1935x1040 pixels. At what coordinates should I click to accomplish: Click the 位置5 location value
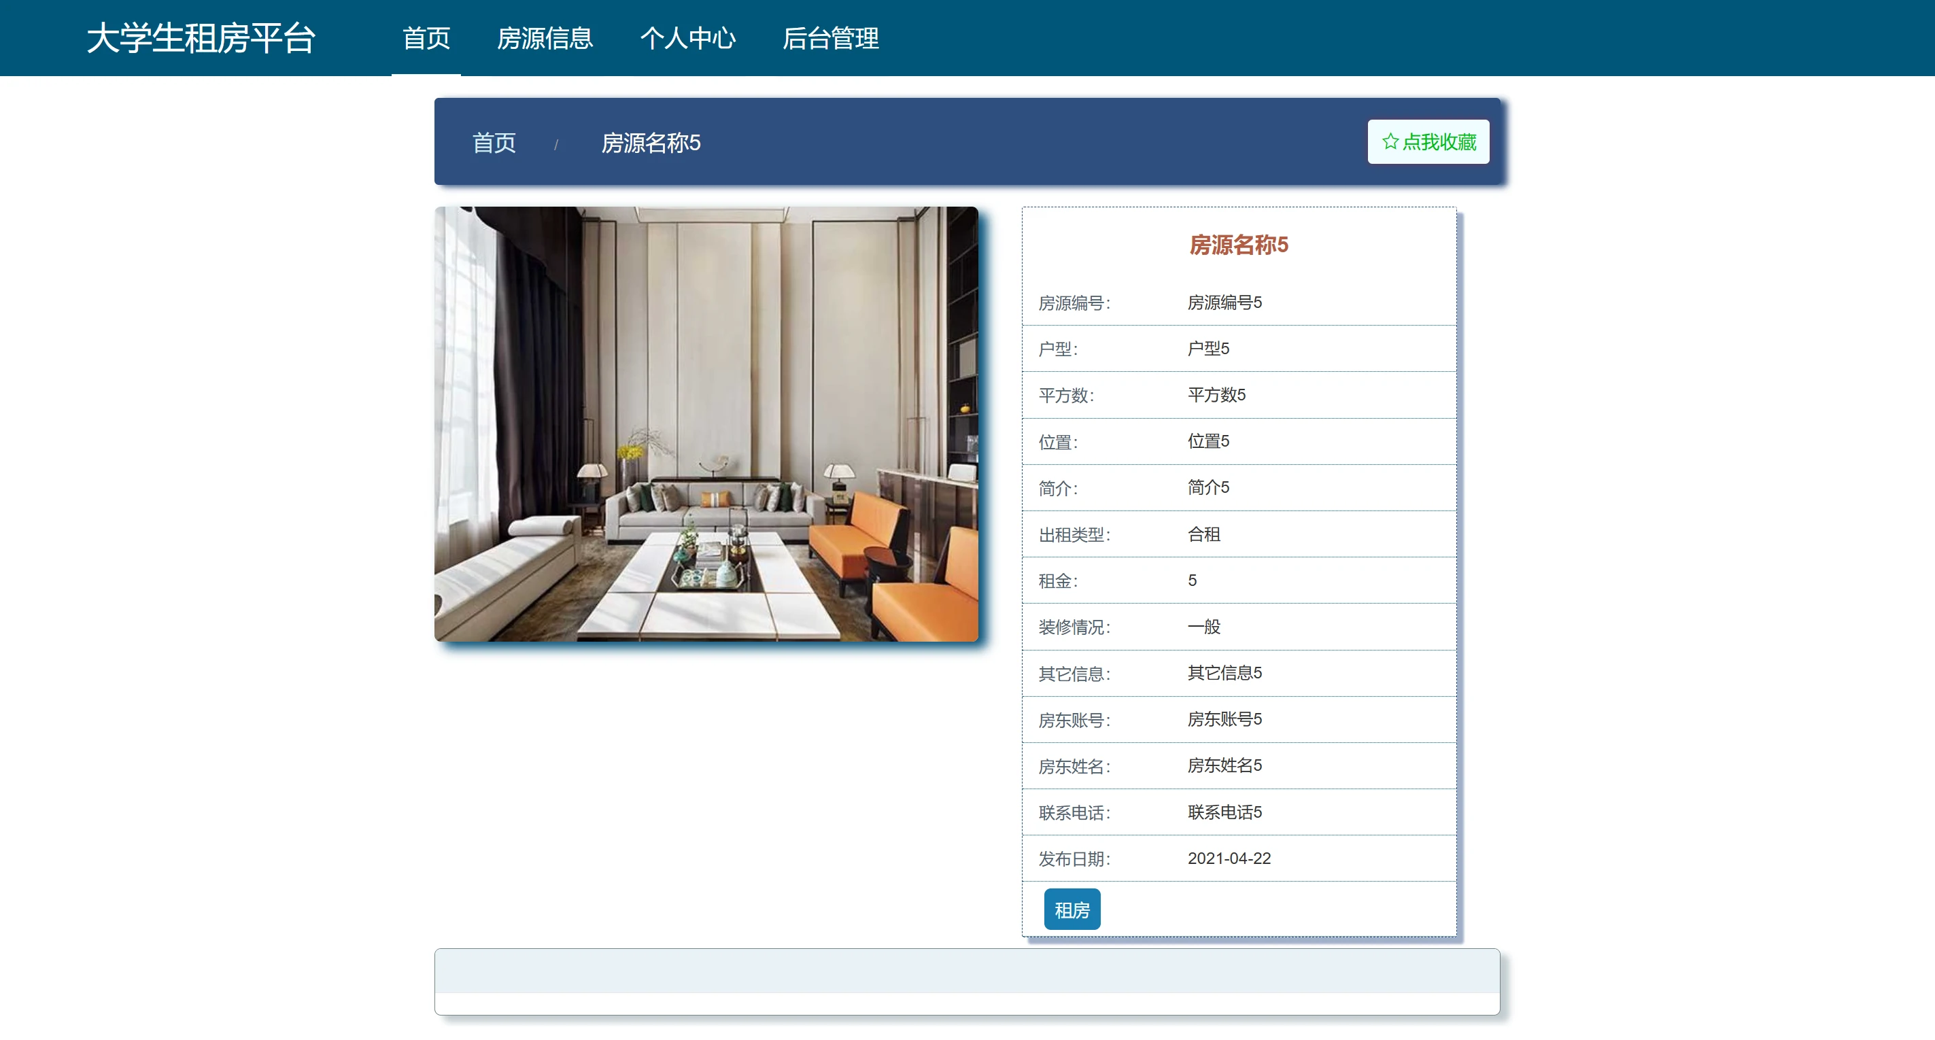point(1208,442)
